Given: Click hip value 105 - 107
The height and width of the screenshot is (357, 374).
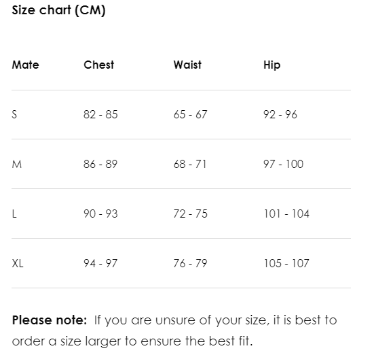Looking at the screenshot, I should click(x=286, y=264).
